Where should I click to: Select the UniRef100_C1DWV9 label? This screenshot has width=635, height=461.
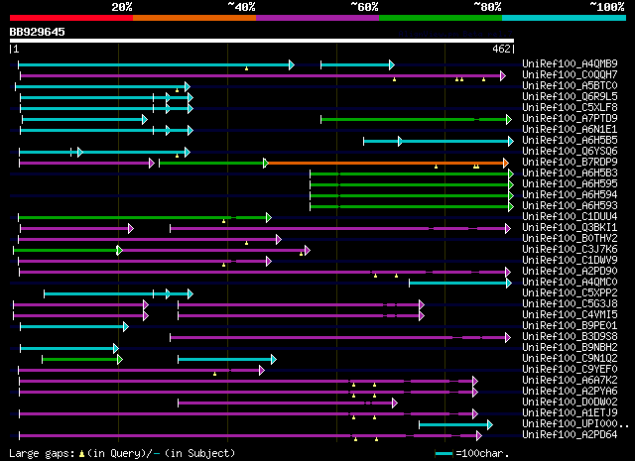click(x=570, y=261)
